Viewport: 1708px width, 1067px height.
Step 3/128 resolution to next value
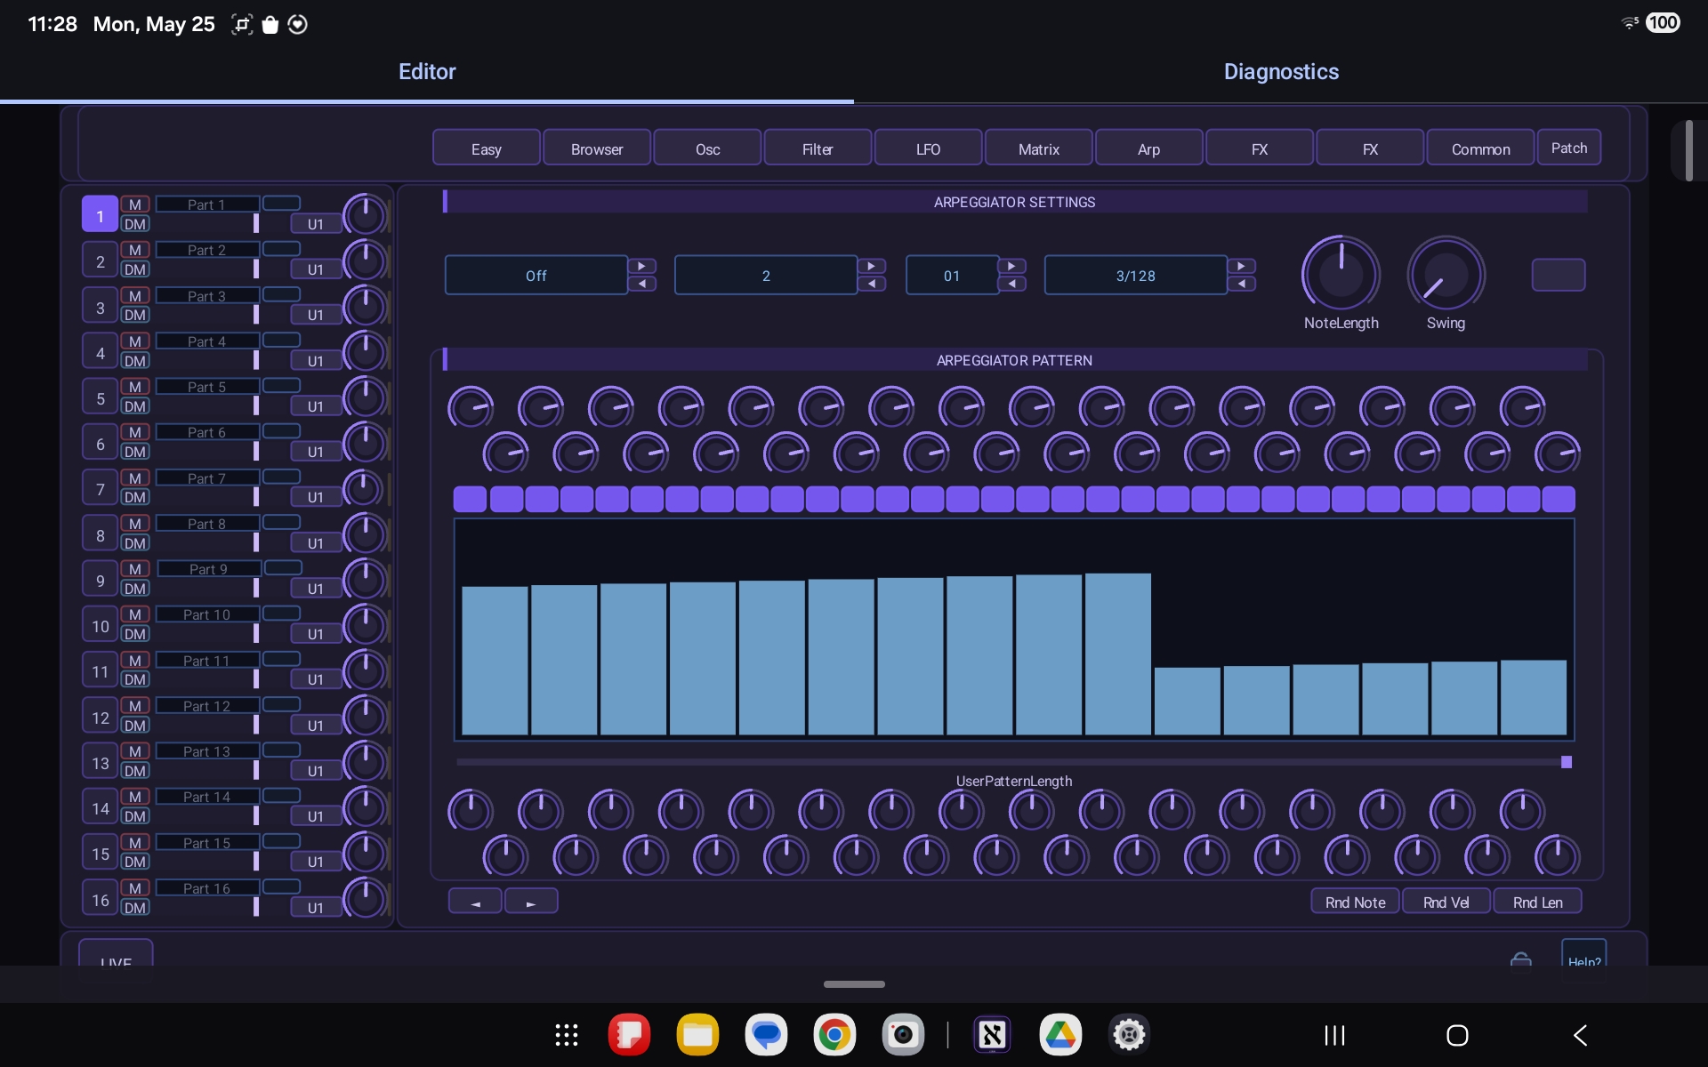click(1241, 266)
